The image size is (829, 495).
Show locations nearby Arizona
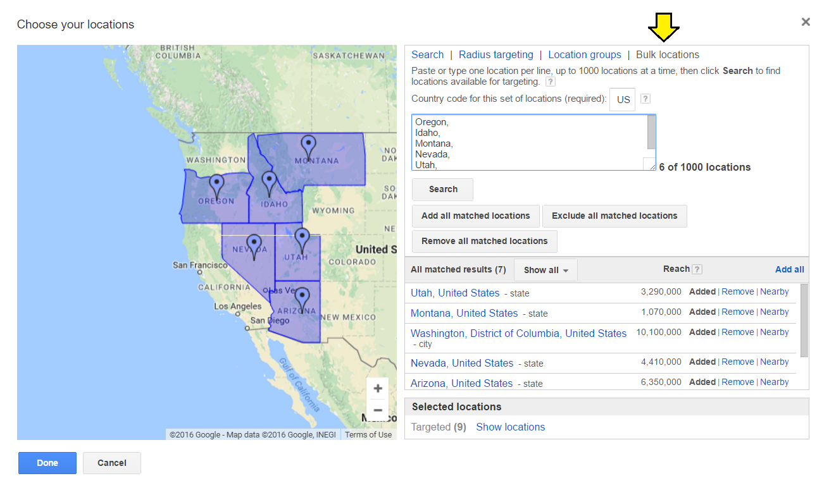pyautogui.click(x=775, y=382)
